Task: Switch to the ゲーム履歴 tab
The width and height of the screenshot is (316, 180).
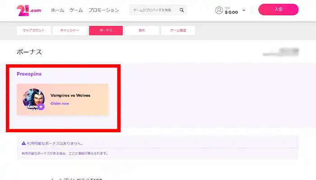Action: [x=178, y=31]
